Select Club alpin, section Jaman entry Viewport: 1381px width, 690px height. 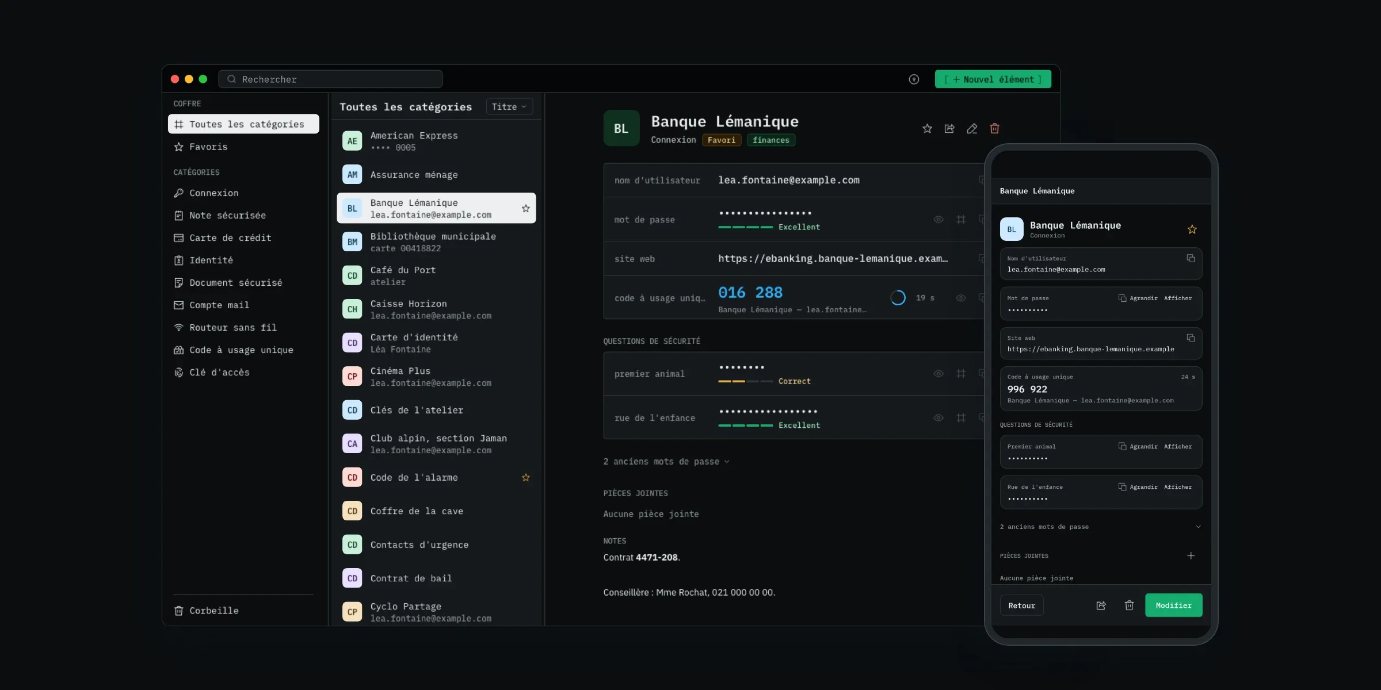[436, 443]
